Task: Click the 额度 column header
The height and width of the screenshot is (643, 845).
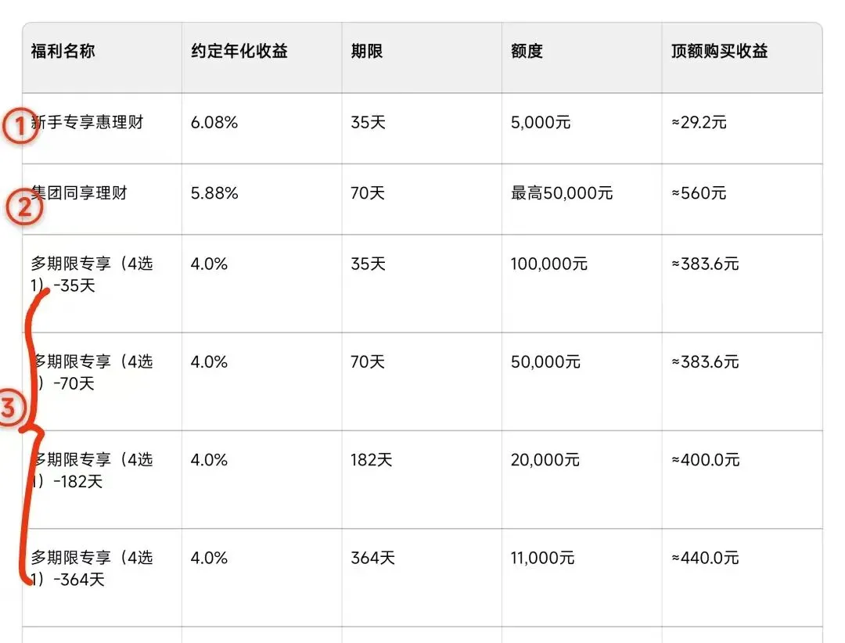Action: point(527,52)
